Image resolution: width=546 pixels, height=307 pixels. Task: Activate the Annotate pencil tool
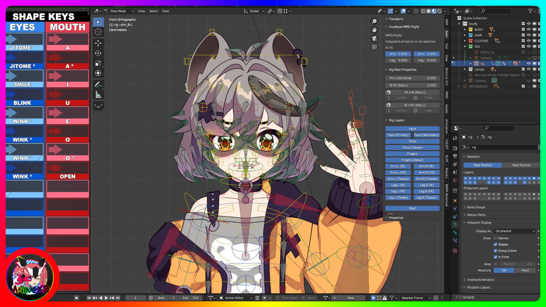tap(98, 84)
